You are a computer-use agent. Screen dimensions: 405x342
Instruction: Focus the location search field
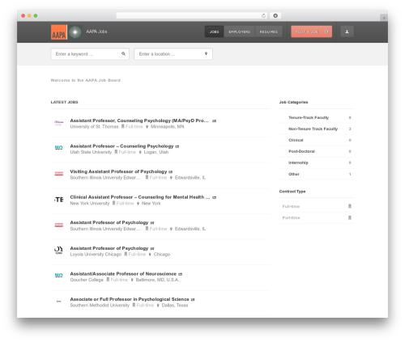click(173, 54)
